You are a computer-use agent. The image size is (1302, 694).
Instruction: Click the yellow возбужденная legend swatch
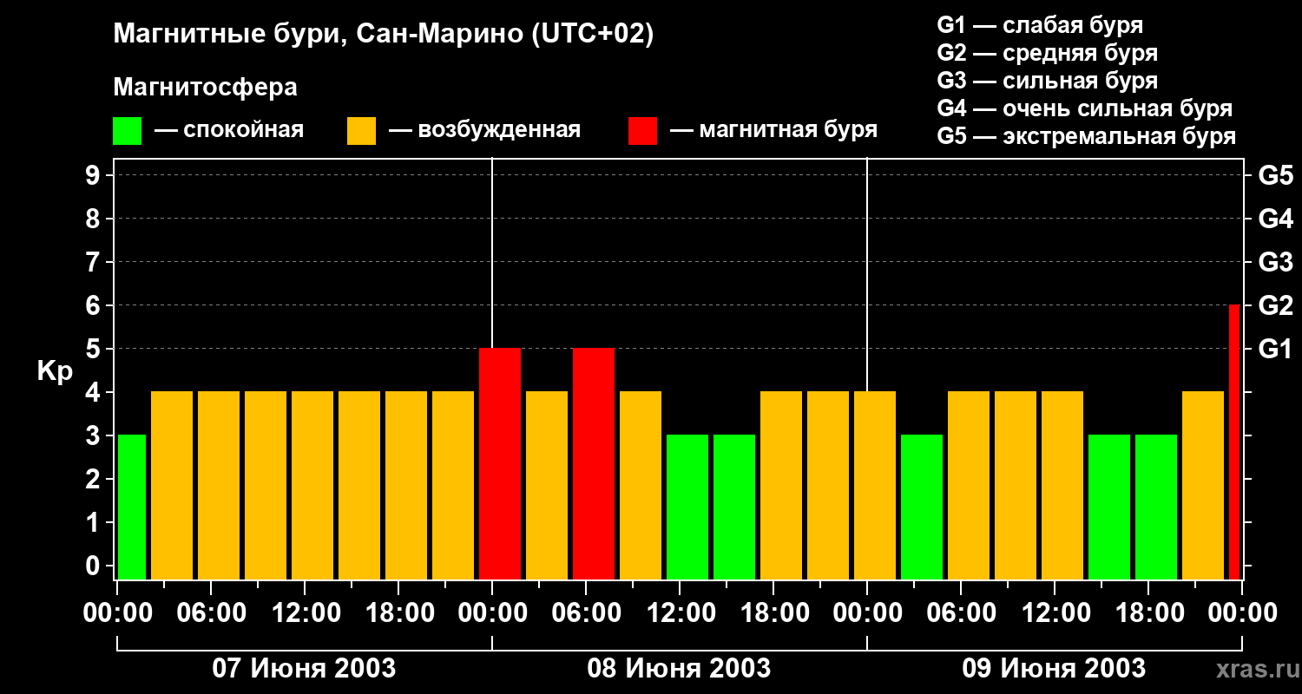[x=361, y=131]
